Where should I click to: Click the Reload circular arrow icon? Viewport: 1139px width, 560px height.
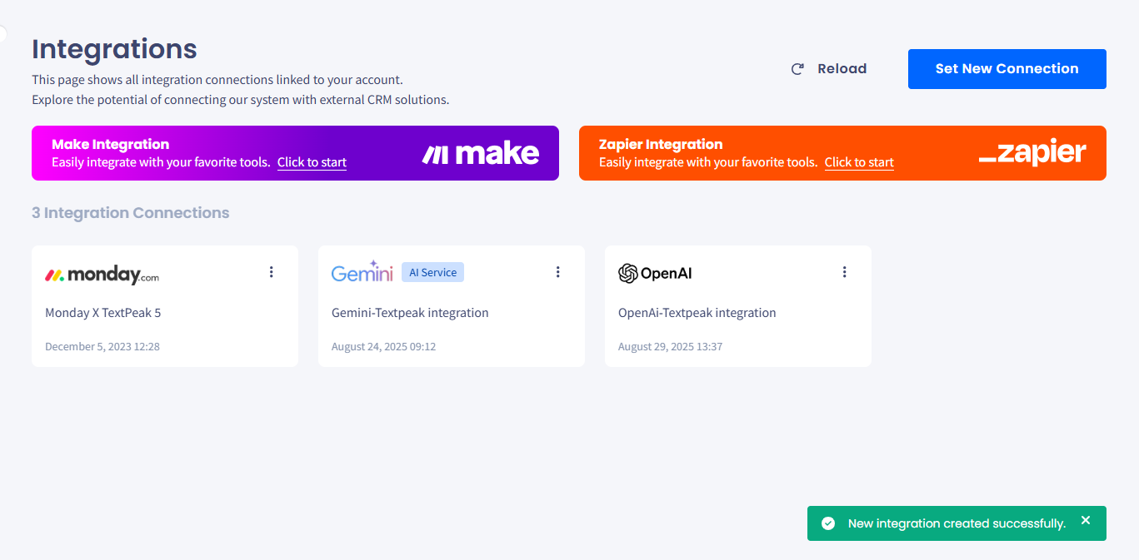tap(797, 69)
